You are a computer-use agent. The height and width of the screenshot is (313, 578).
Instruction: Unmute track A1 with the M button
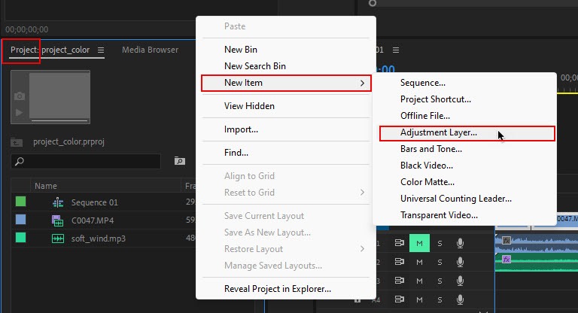(x=419, y=243)
